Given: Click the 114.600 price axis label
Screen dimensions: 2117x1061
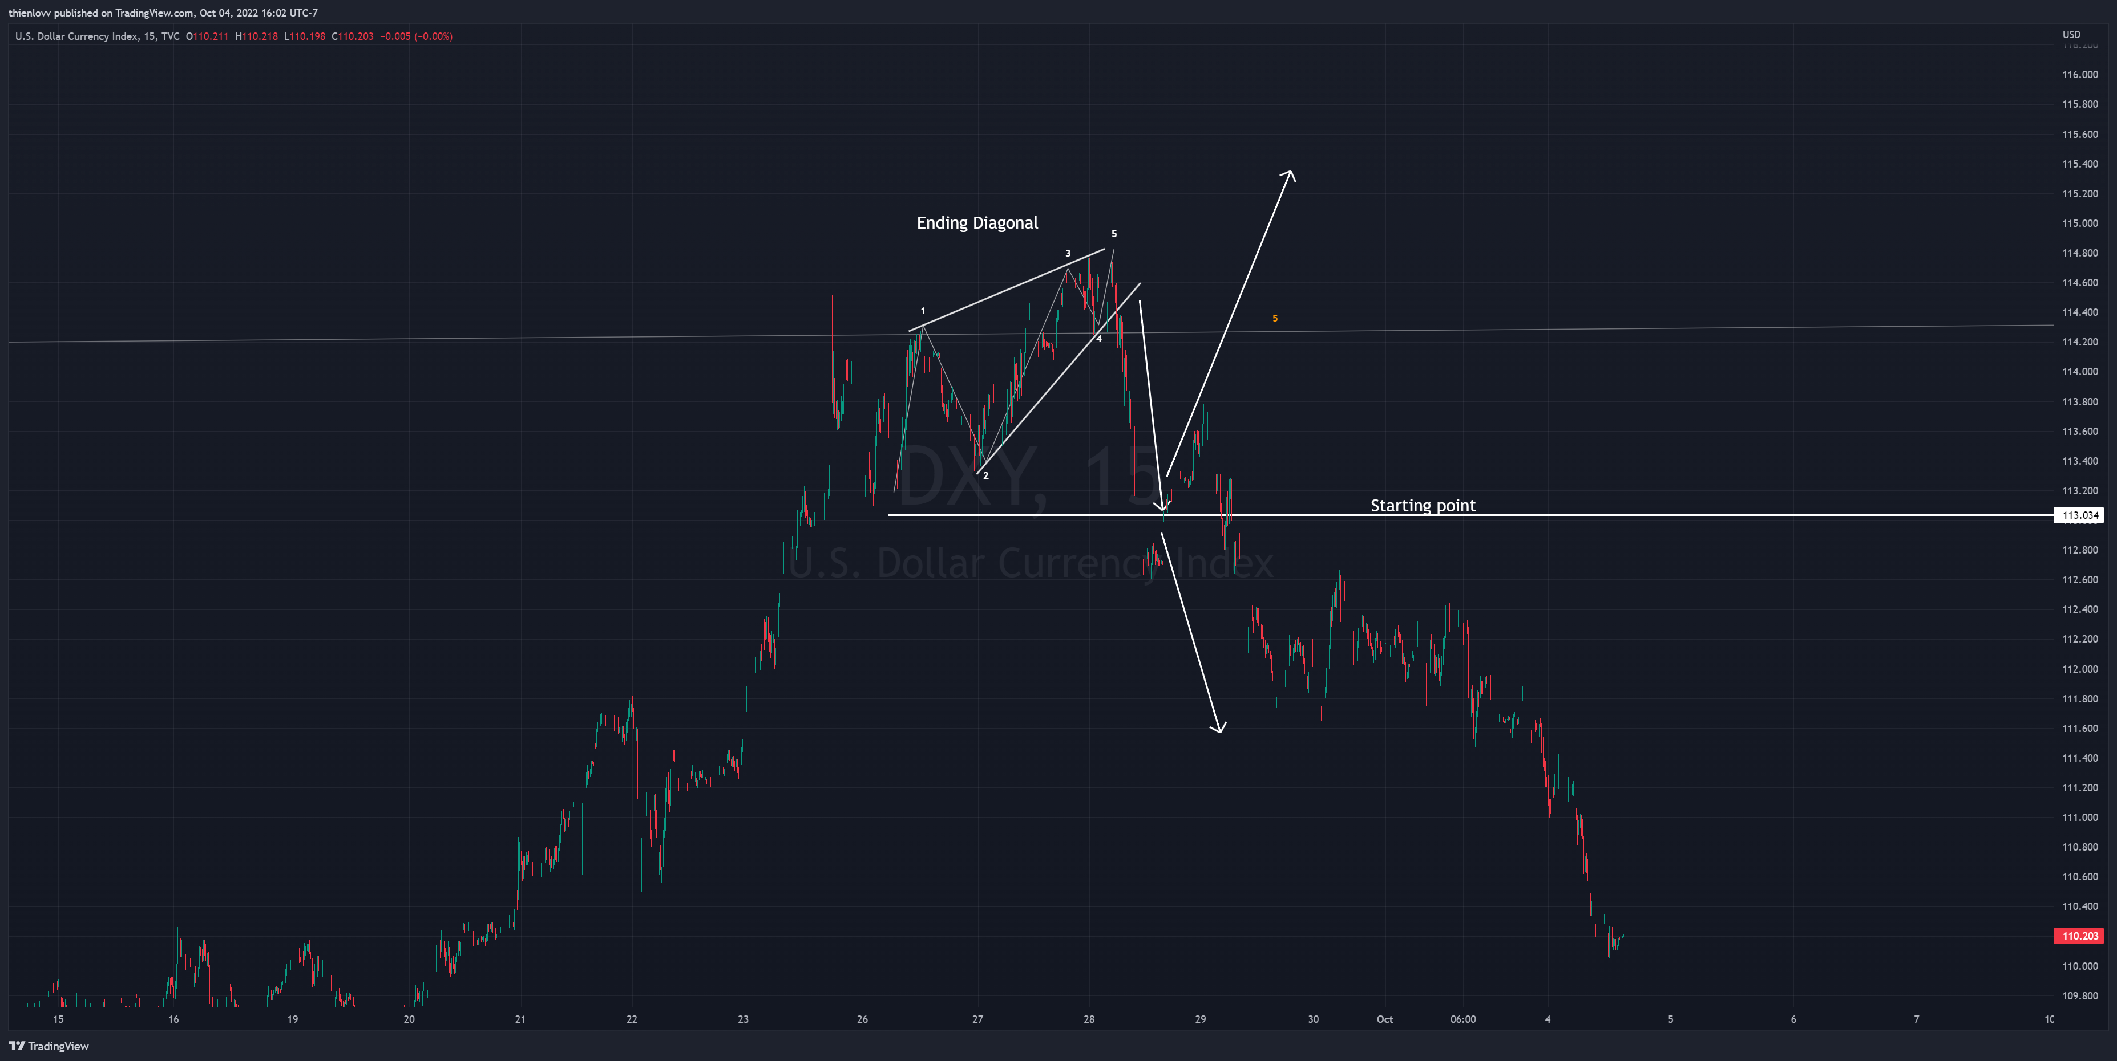Looking at the screenshot, I should [x=2079, y=282].
